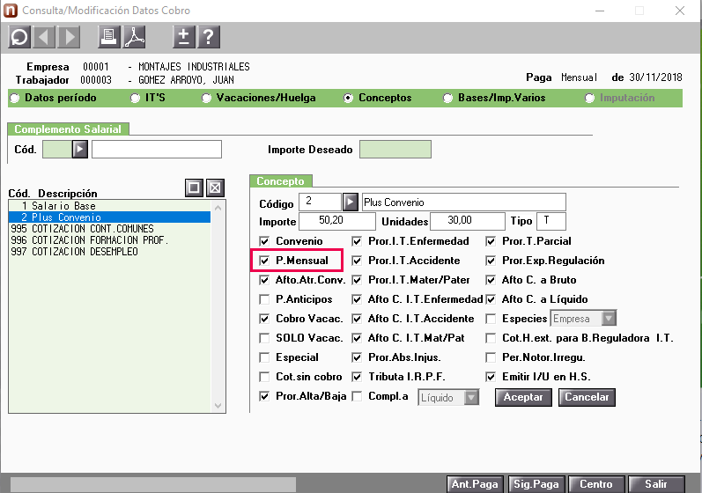Go to next record arrow icon
The height and width of the screenshot is (493, 702).
click(69, 37)
